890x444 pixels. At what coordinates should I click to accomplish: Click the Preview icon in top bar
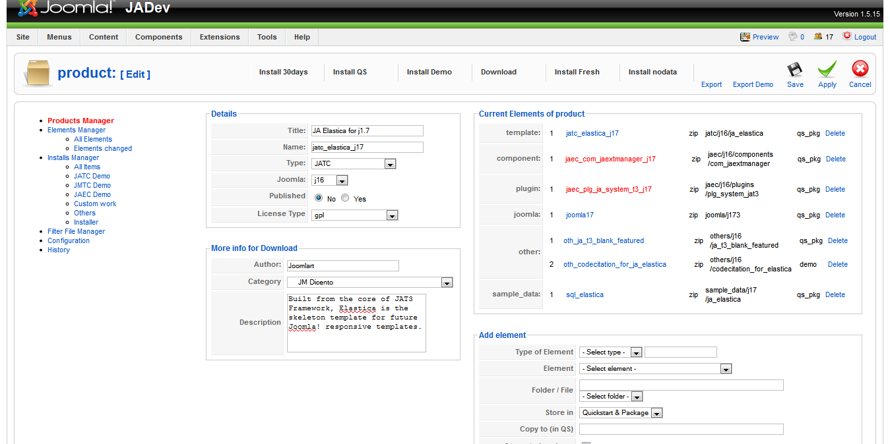click(745, 37)
